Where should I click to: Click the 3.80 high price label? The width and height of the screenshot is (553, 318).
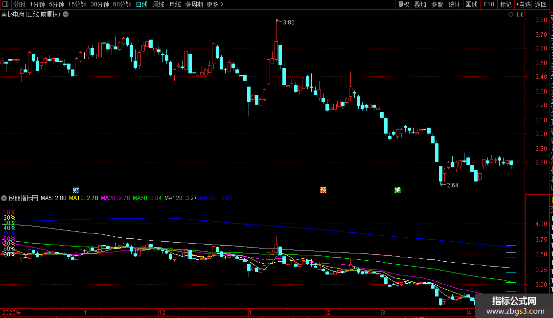[289, 22]
